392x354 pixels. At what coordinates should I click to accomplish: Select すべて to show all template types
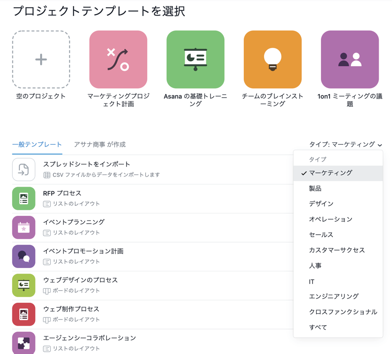[316, 327]
